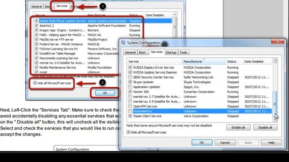The image size is (289, 162).
Task: Sort by Date Disabled column header
Action: (x=257, y=62)
